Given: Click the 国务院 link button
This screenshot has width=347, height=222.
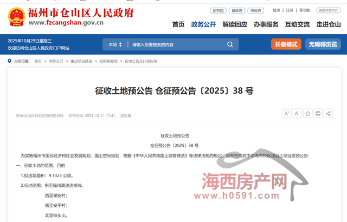Looking at the screenshot, I should pyautogui.click(x=217, y=10).
